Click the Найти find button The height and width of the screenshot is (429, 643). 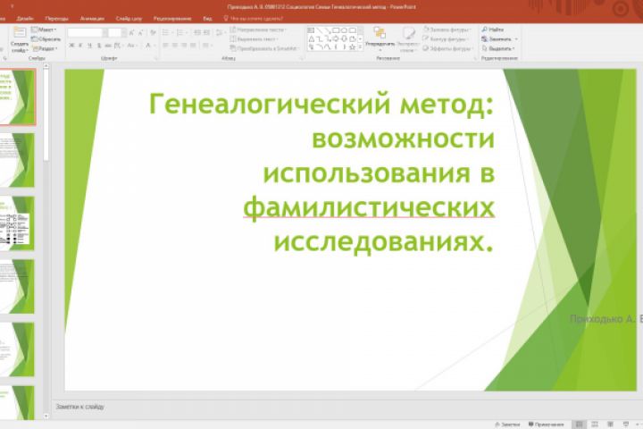pos(492,29)
